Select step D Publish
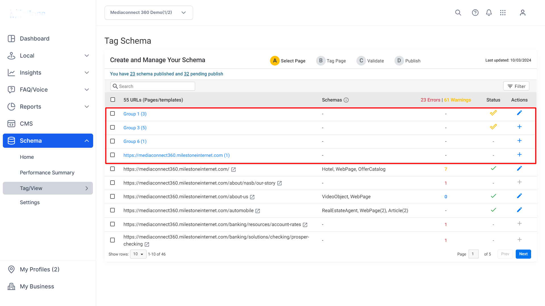The height and width of the screenshot is (306, 545). [407, 61]
